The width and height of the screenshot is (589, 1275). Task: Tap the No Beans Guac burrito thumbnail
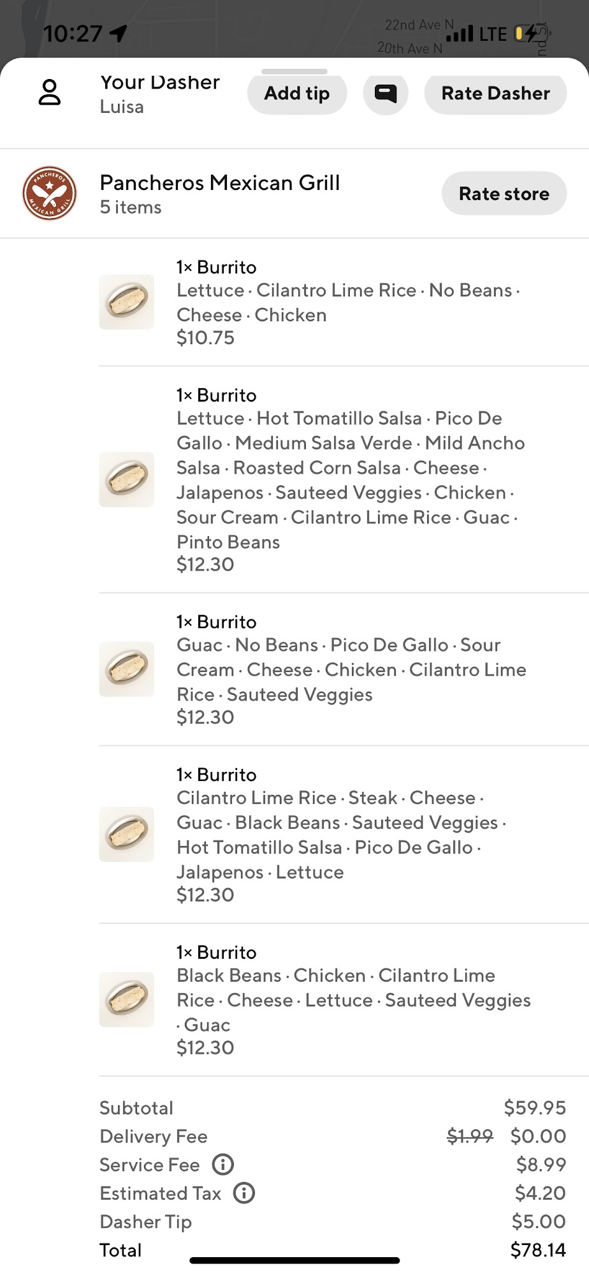pos(127,669)
